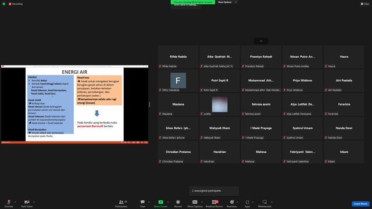The width and height of the screenshot is (372, 209).
Task: Click the Share Screen button
Action: click(x=160, y=203)
